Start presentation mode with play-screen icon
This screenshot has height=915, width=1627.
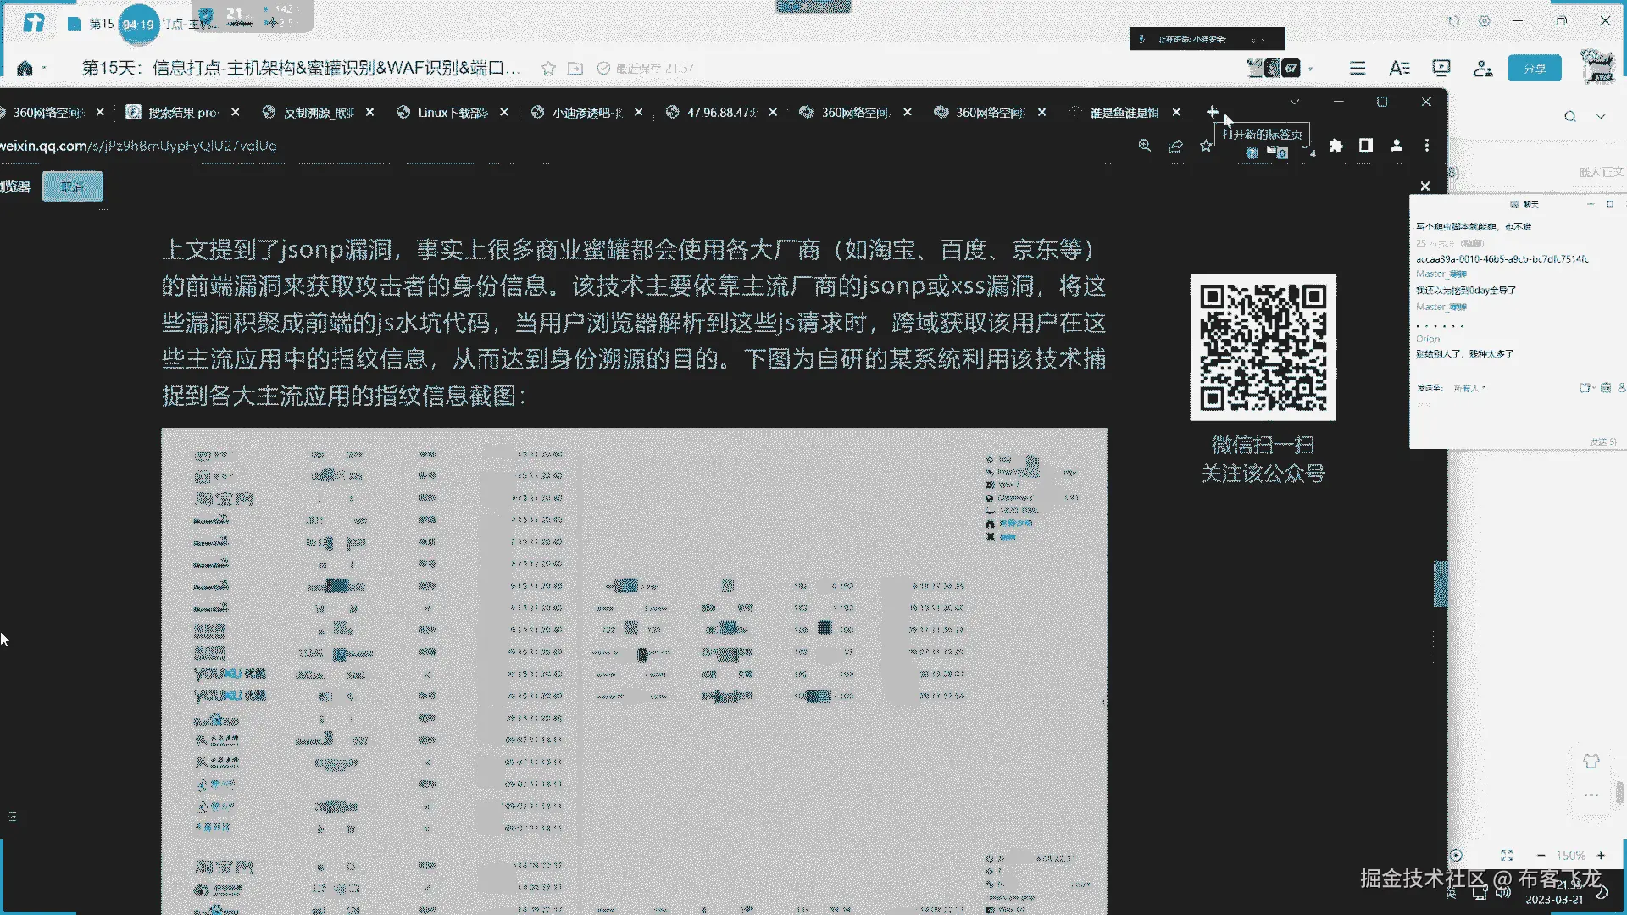[1441, 69]
